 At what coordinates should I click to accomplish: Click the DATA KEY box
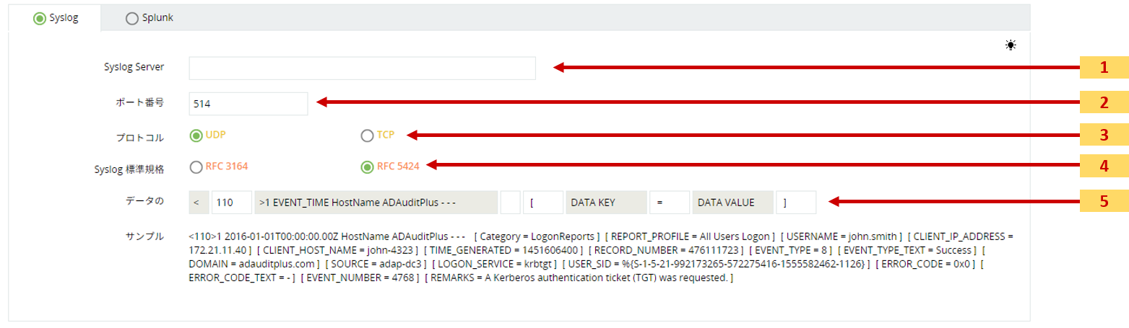click(x=605, y=203)
